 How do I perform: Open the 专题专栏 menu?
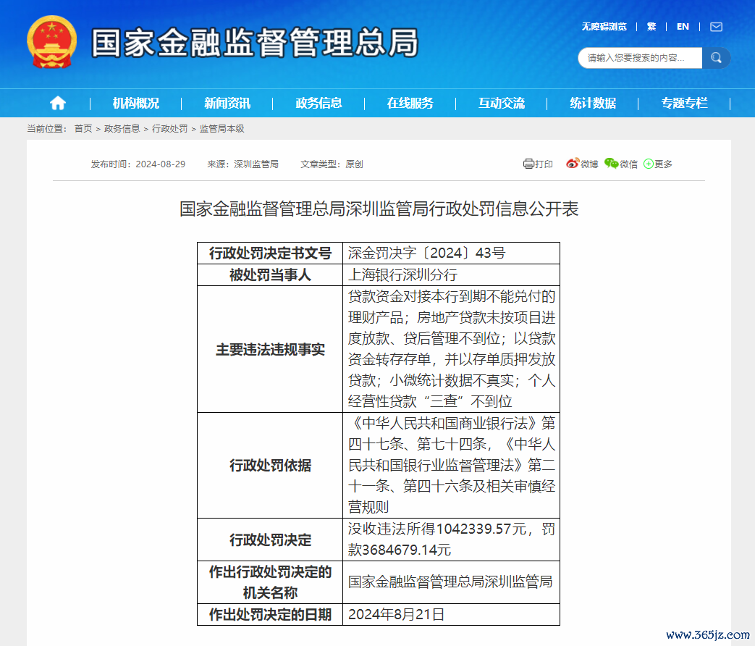(684, 103)
